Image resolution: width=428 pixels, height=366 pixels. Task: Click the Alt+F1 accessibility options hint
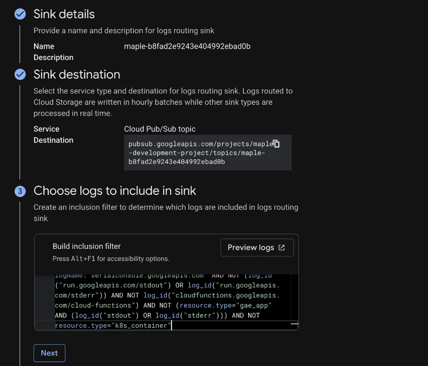pos(111,259)
